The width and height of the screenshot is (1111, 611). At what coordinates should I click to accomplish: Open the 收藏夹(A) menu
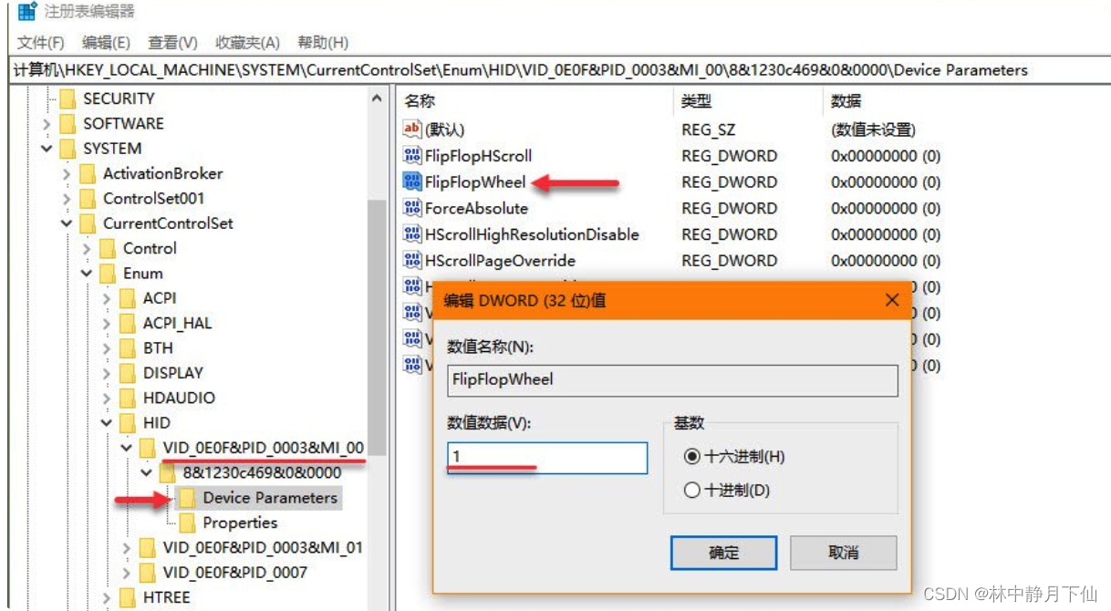(x=247, y=43)
